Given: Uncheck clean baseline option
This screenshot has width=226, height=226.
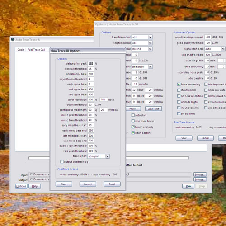Looking at the screenshot, I should (x=133, y=133).
